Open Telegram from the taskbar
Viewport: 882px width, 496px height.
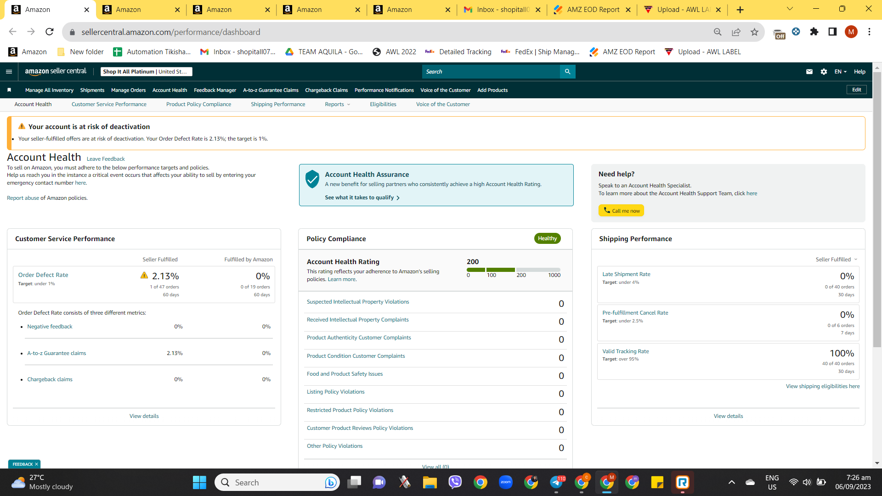[556, 482]
